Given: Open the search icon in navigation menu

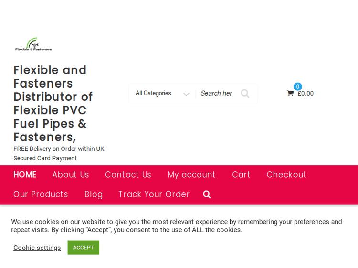Looking at the screenshot, I should (x=207, y=194).
